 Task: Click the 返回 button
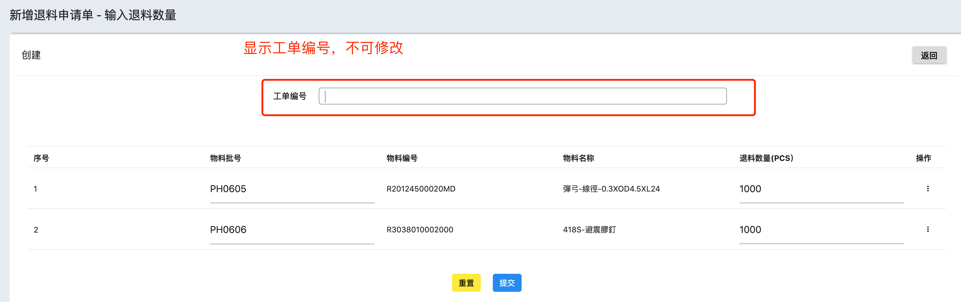[x=929, y=55]
